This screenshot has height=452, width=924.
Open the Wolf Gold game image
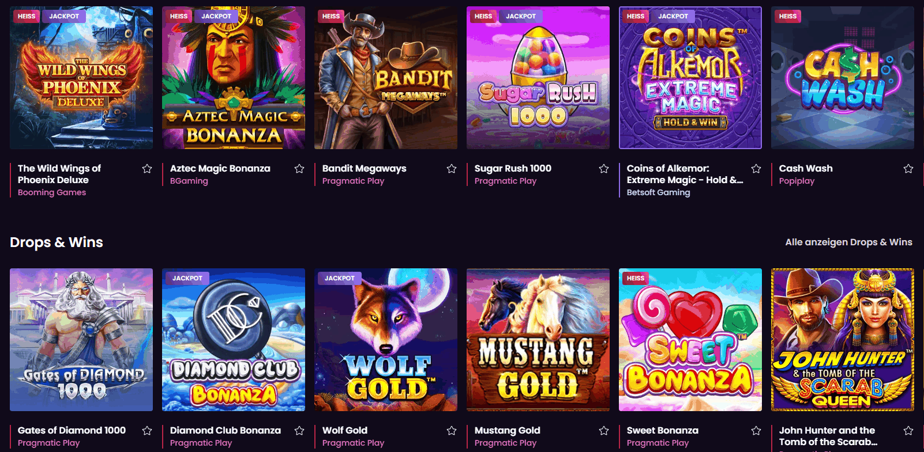386,340
